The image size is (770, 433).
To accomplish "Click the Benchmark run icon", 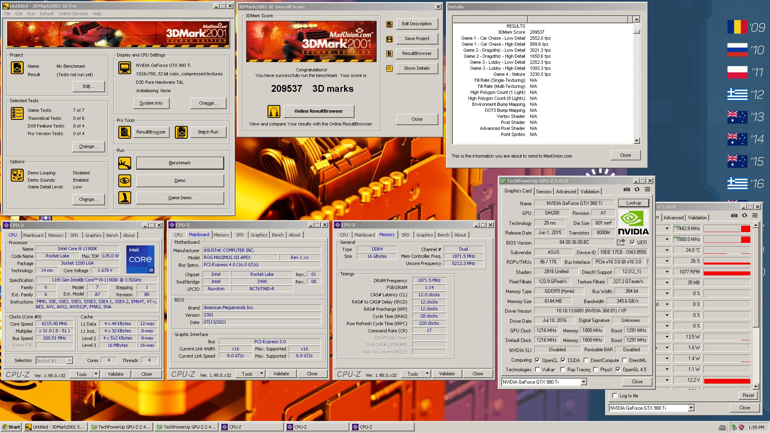I will tap(125, 163).
